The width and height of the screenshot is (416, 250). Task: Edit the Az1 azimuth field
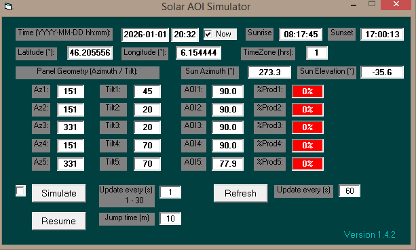click(x=71, y=91)
